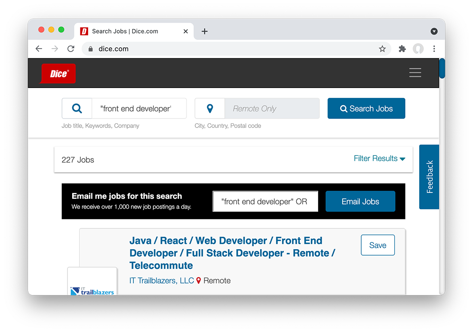Viewport: 473px width, 332px height.
Task: Open the browser three-dot options menu
Action: 434,49
